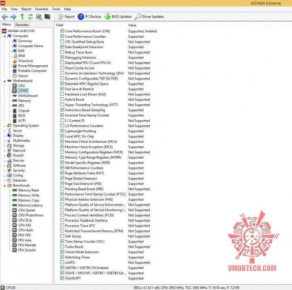292x290 pixels.
Task: Click the users icon in the toolbar
Action: pos(39,17)
